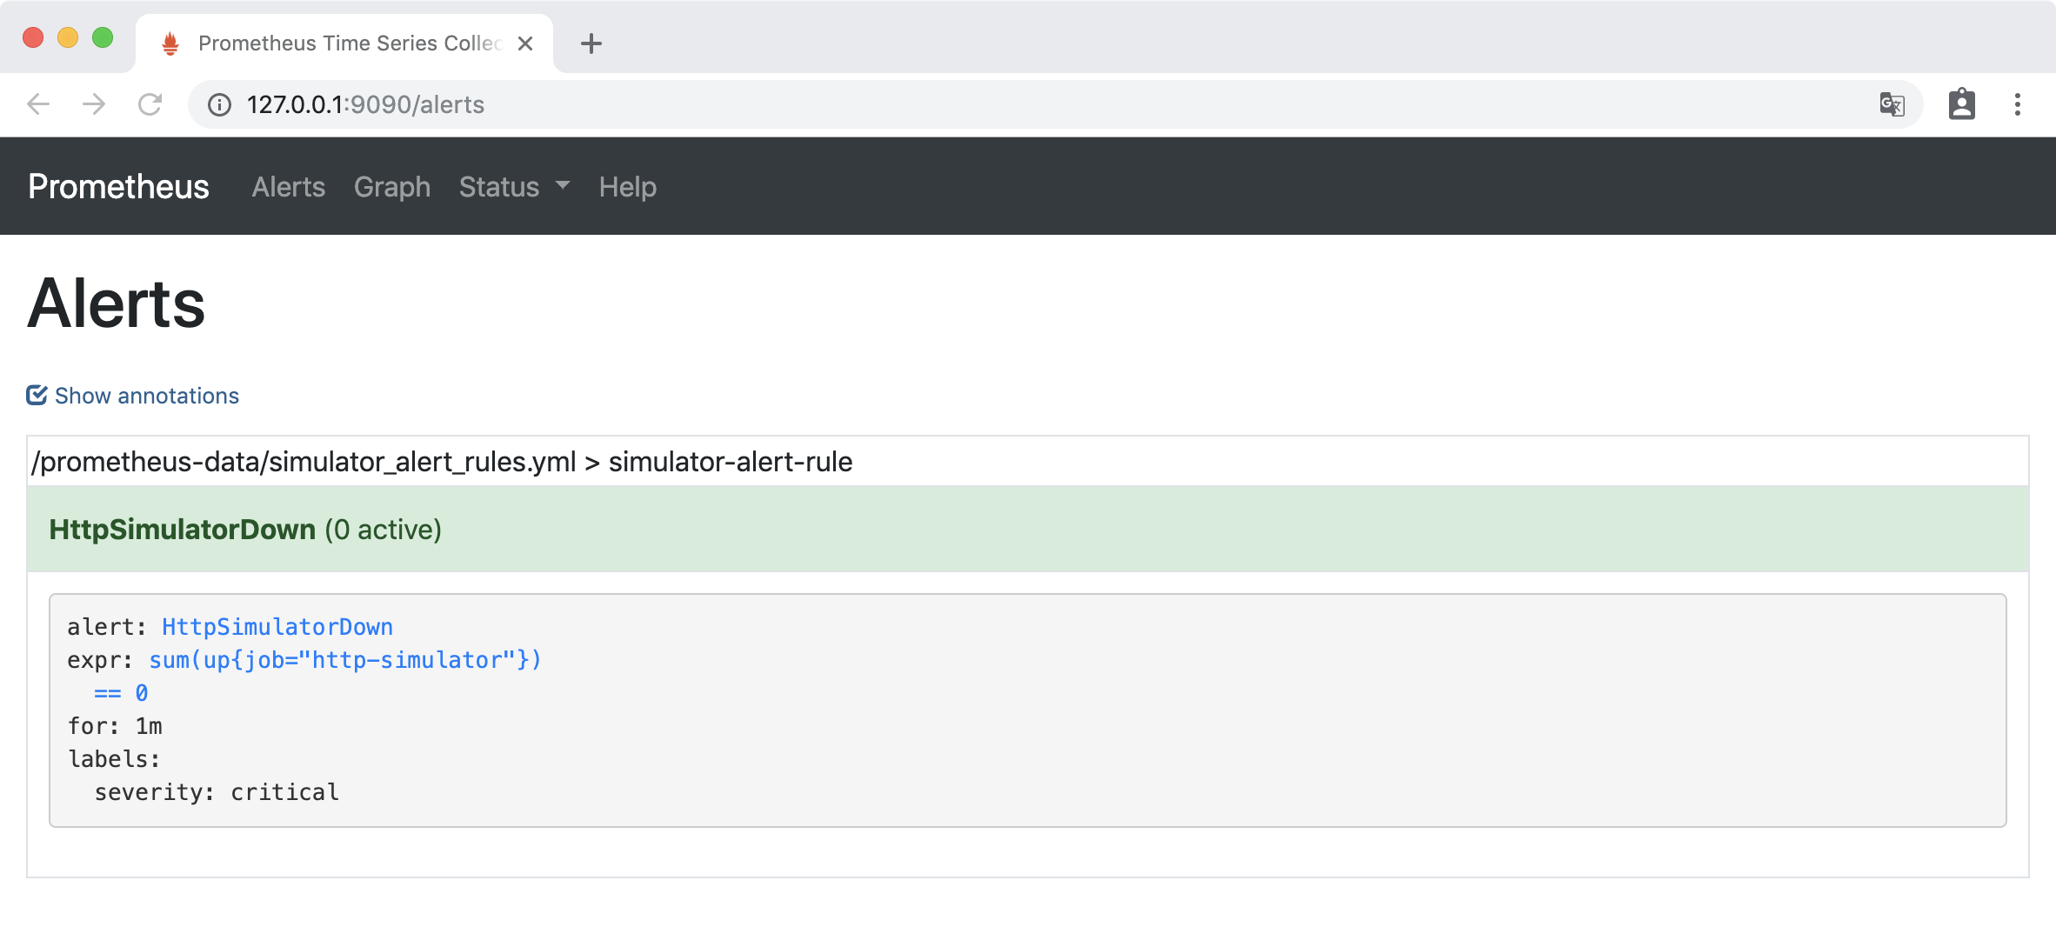Click the simulator_alert_rules.yml rule group path
The height and width of the screenshot is (927, 2056).
(x=442, y=462)
